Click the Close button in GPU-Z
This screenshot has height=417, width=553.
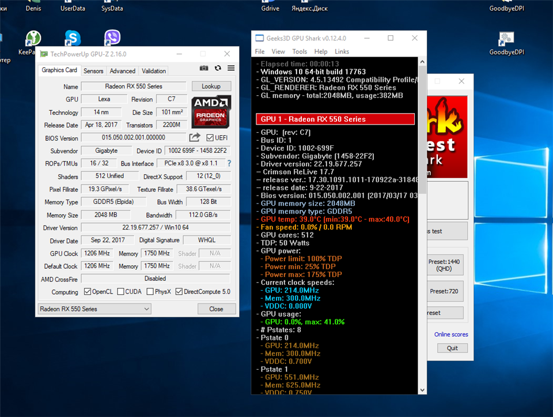coord(216,309)
